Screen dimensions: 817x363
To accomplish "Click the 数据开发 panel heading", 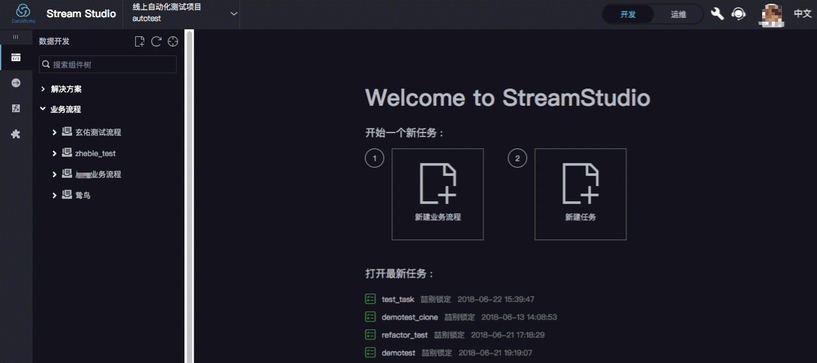I will [54, 41].
